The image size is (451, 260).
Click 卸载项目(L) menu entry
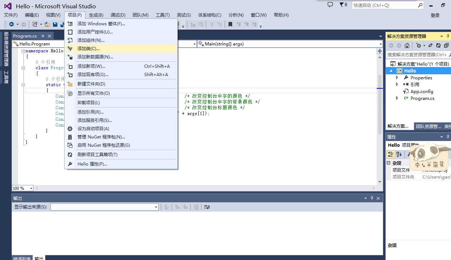point(121,103)
